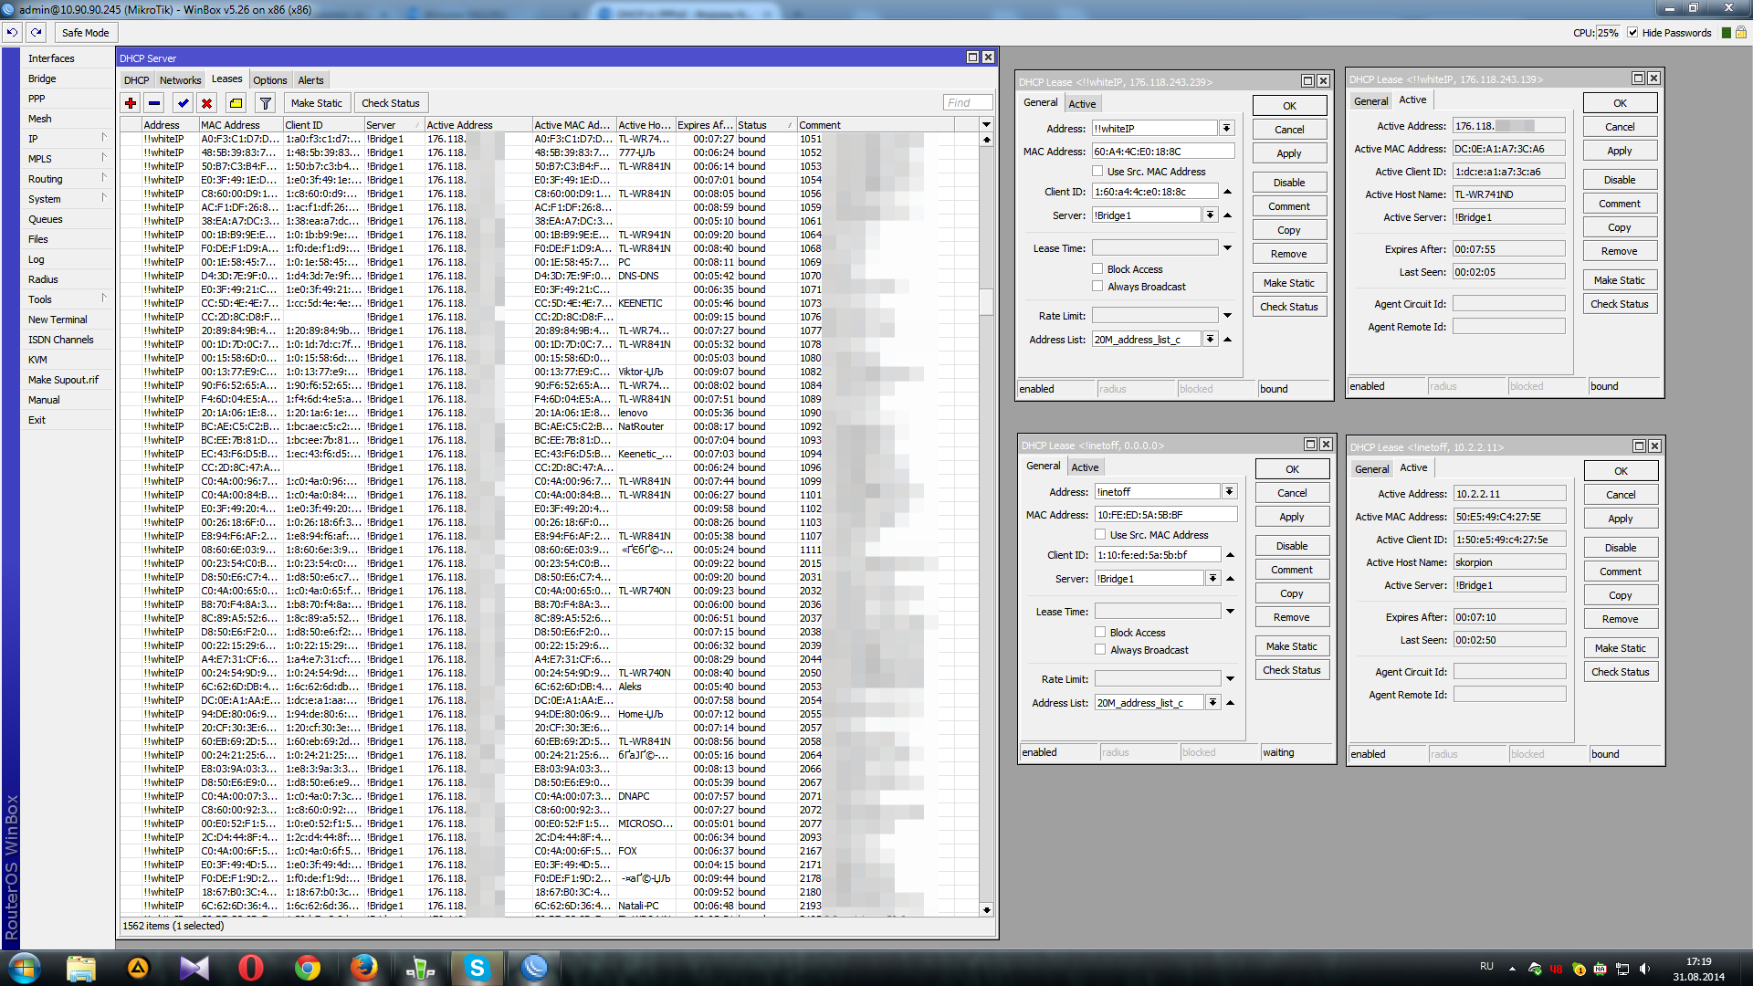
Task: Click the Find search field
Action: (967, 102)
